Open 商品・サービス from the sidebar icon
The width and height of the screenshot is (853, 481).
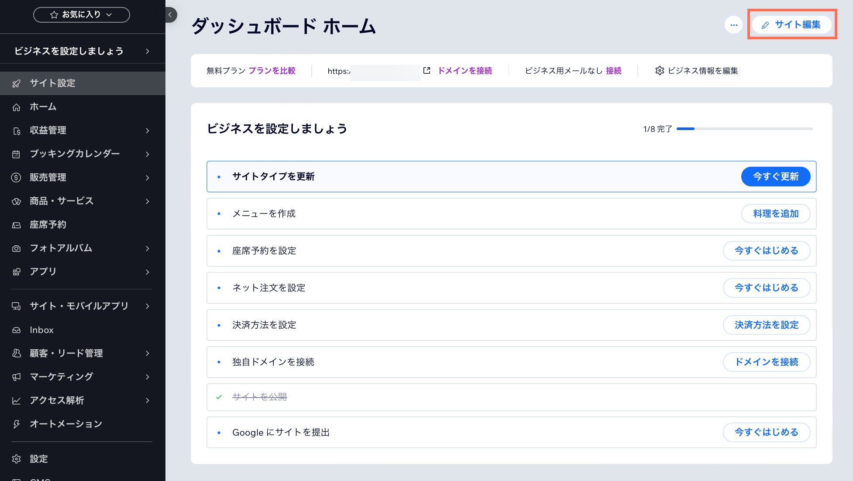[x=16, y=201]
